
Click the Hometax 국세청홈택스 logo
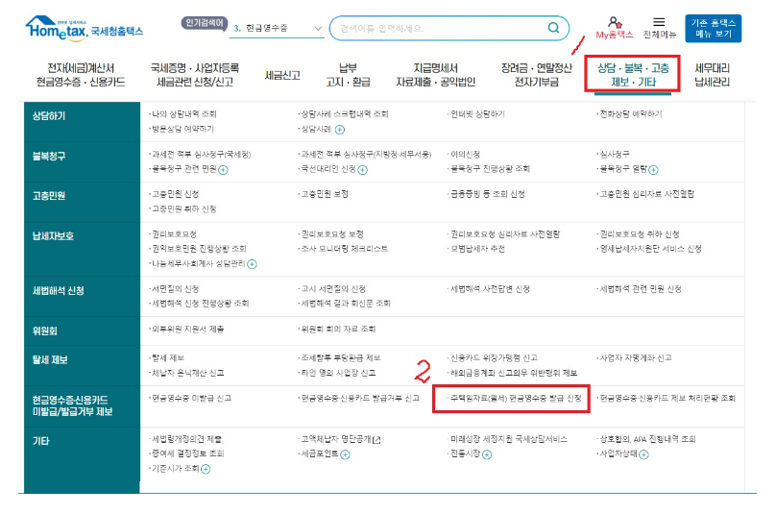(x=85, y=28)
